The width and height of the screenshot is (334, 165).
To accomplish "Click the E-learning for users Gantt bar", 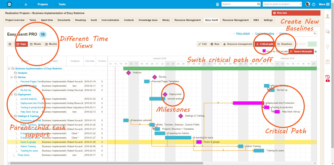I will click(x=178, y=138).
